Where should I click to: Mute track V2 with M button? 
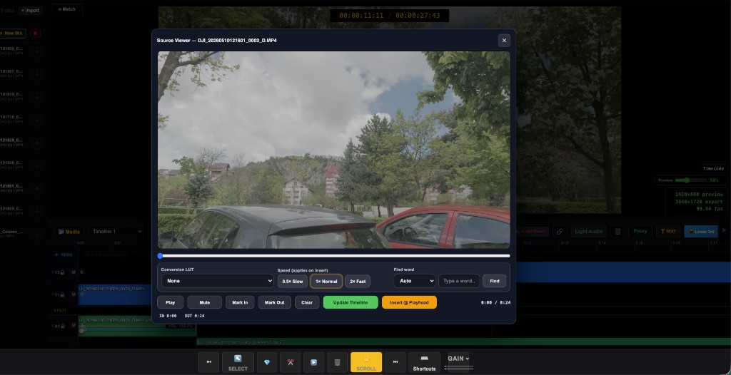[74, 272]
